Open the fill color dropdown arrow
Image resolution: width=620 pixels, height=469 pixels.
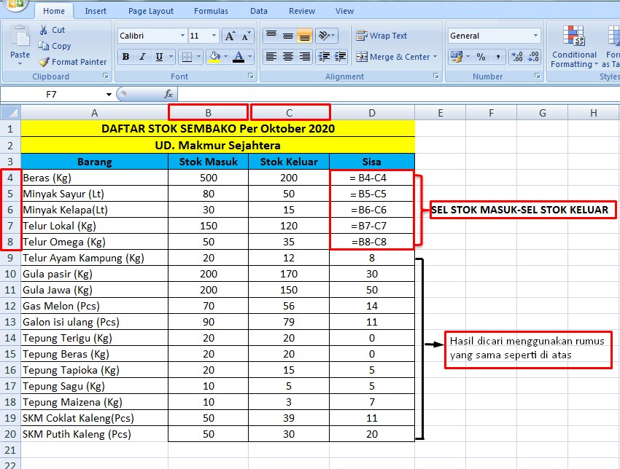226,57
